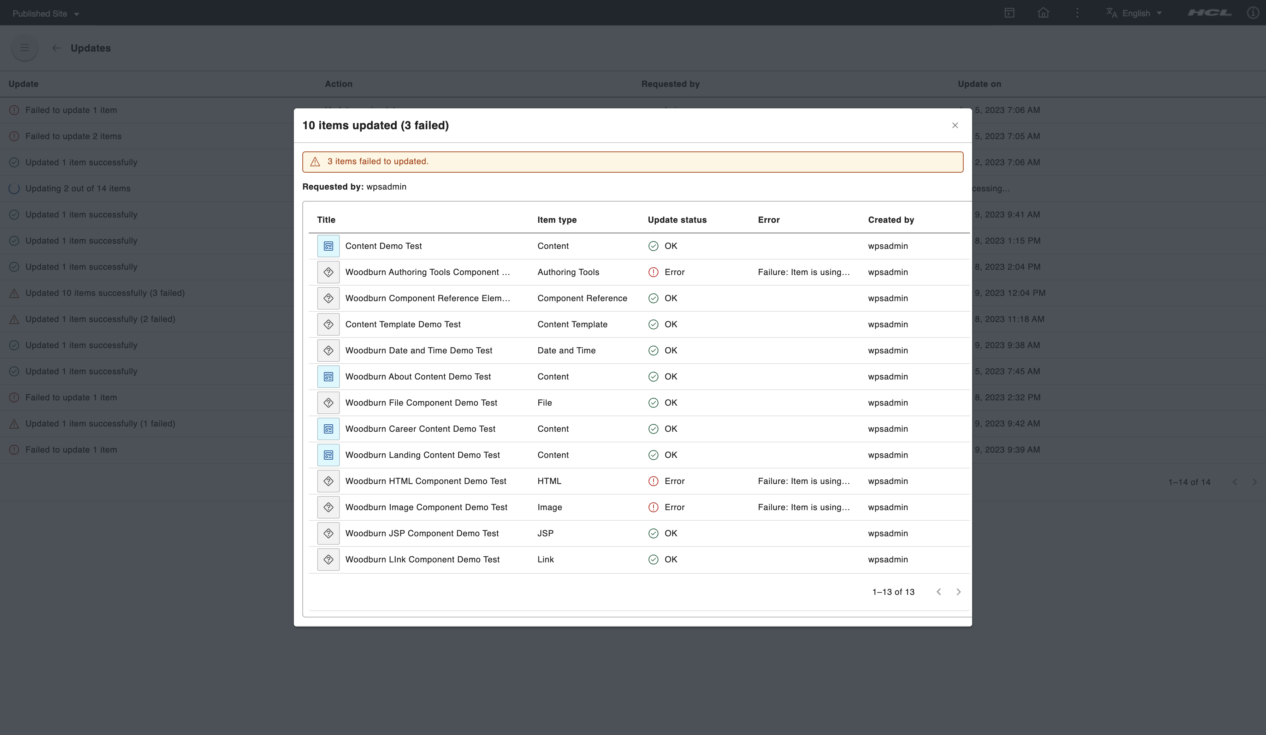The width and height of the screenshot is (1266, 735).
Task: Open the vertical three-dot more menu
Action: click(x=1077, y=13)
